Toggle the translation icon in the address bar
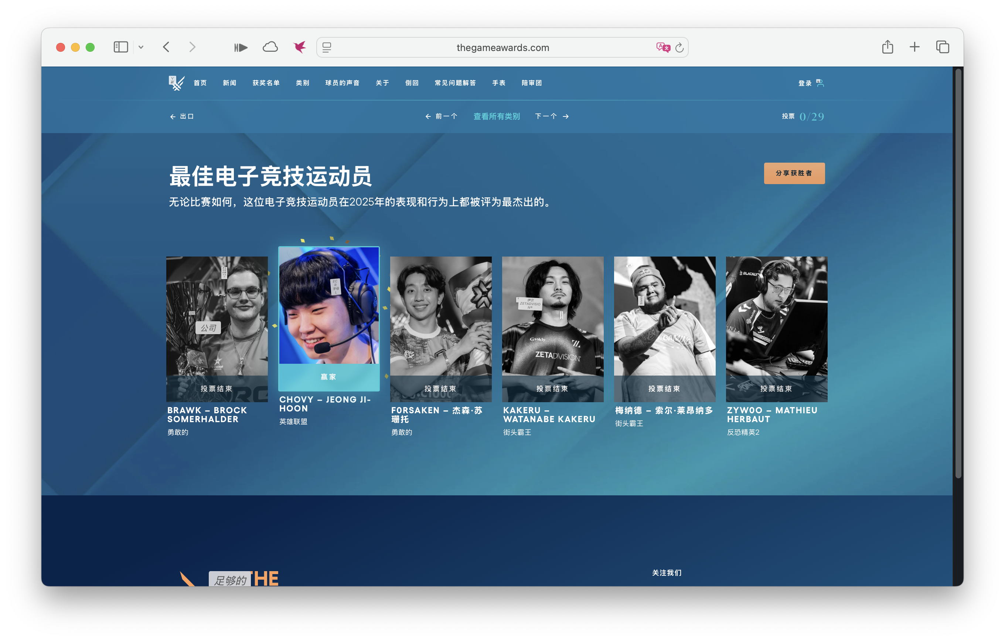The height and width of the screenshot is (641, 1005). 663,47
